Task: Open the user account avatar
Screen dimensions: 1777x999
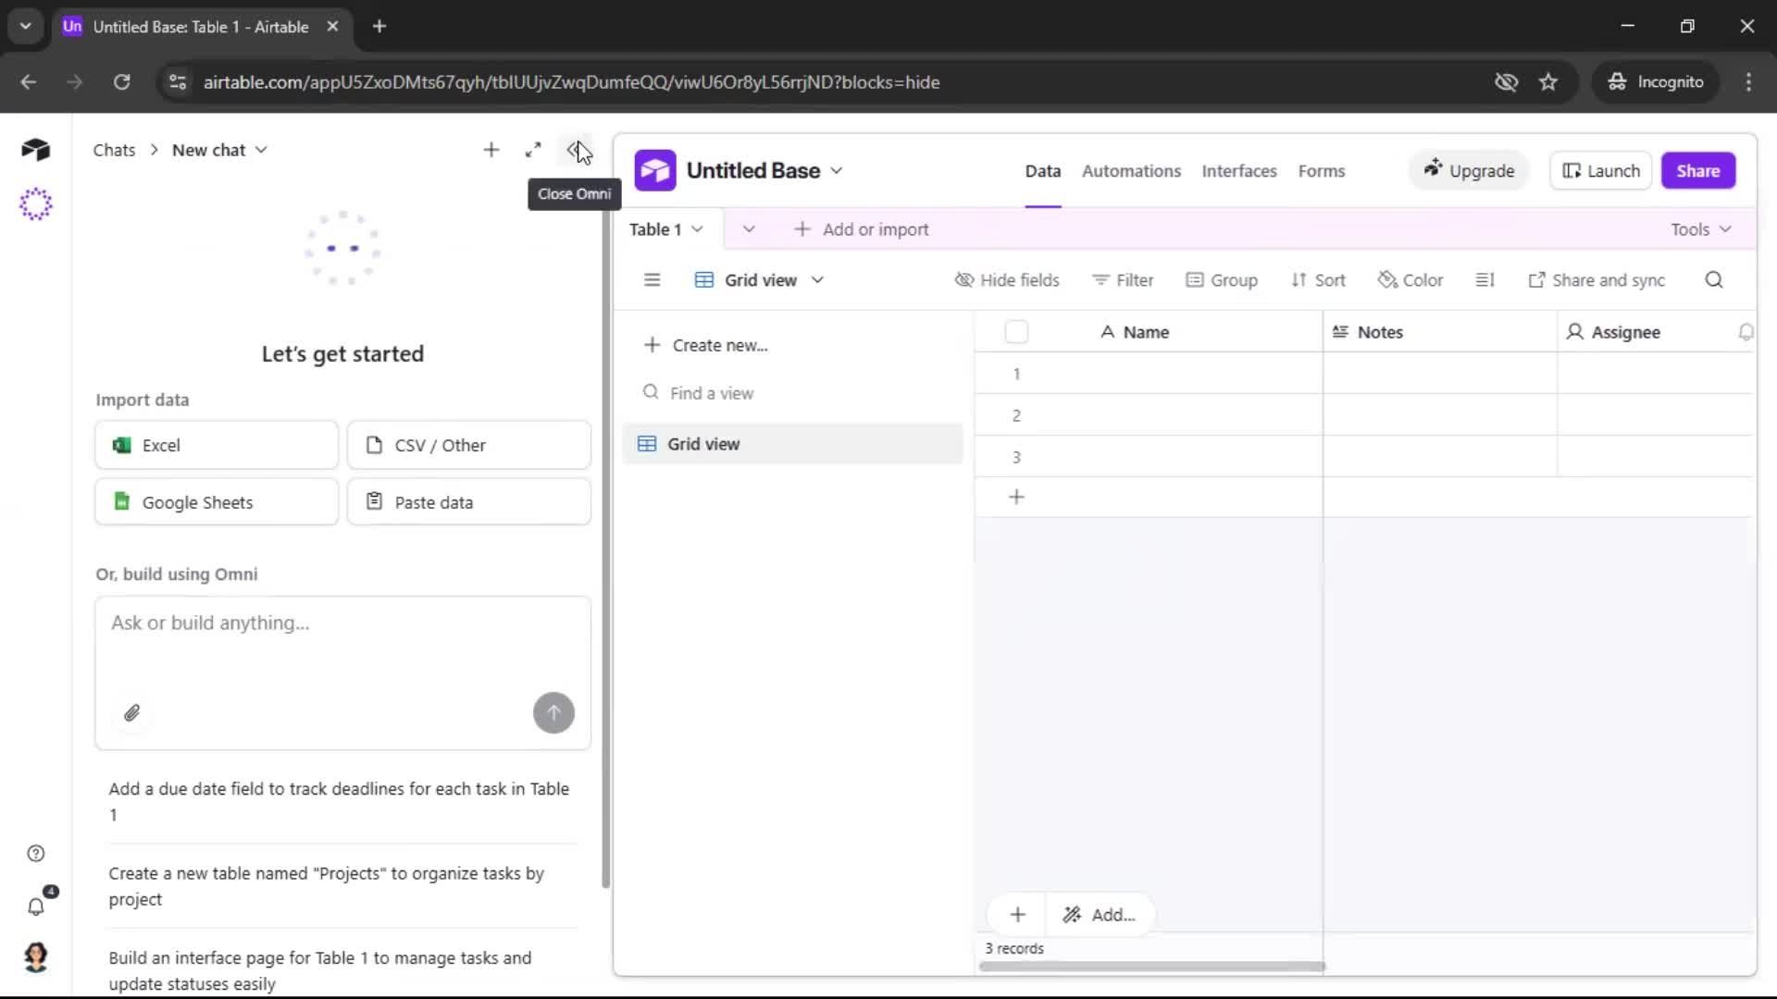Action: point(35,956)
